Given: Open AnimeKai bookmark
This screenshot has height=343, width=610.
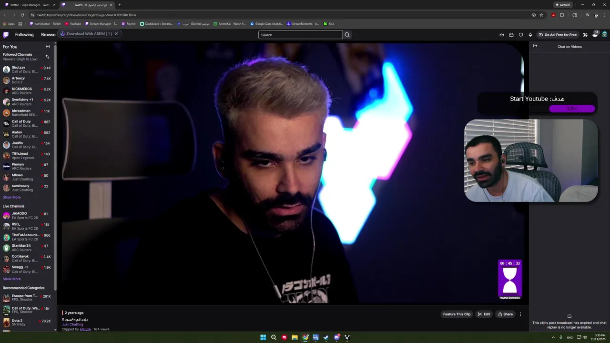Looking at the screenshot, I should tap(230, 24).
